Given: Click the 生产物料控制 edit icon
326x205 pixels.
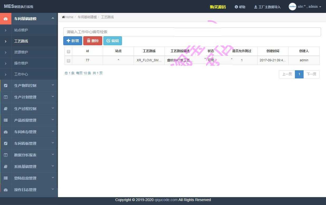Looking at the screenshot, I should [x=6, y=86].
